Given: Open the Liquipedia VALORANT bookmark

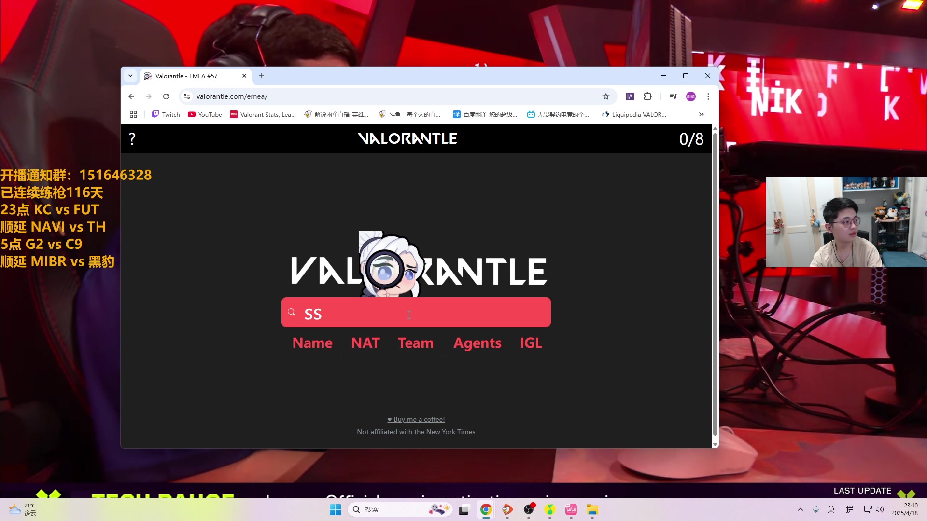Looking at the screenshot, I should pos(634,114).
